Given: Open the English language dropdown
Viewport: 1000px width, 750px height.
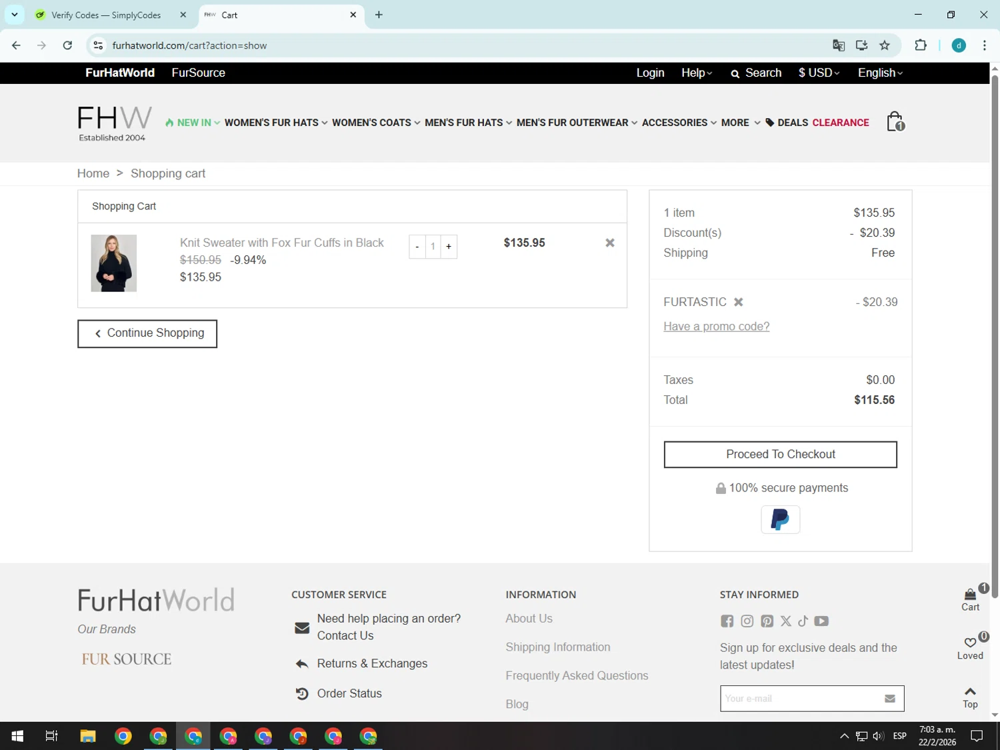Looking at the screenshot, I should pyautogui.click(x=880, y=73).
